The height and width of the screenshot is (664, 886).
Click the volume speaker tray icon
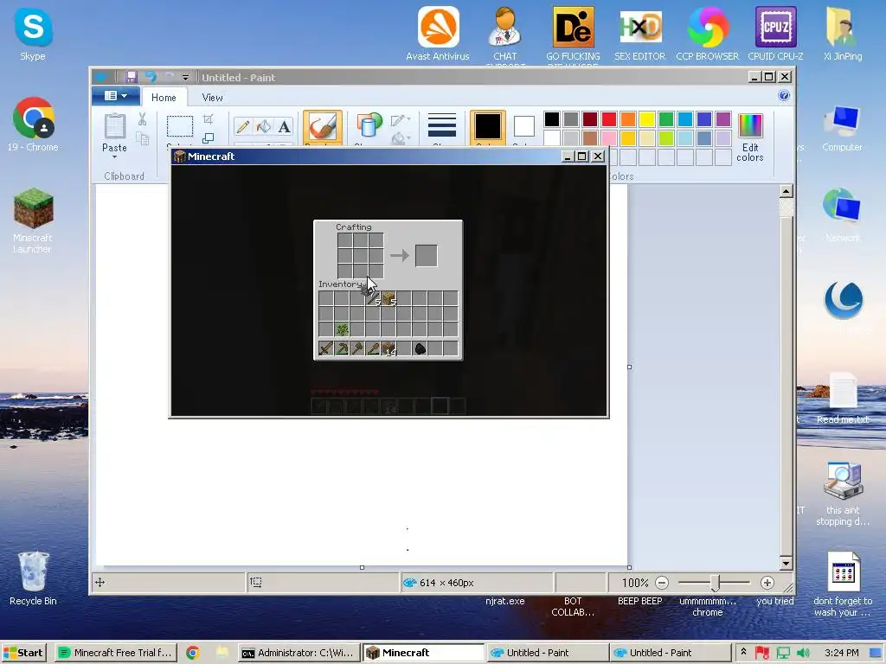tap(804, 653)
